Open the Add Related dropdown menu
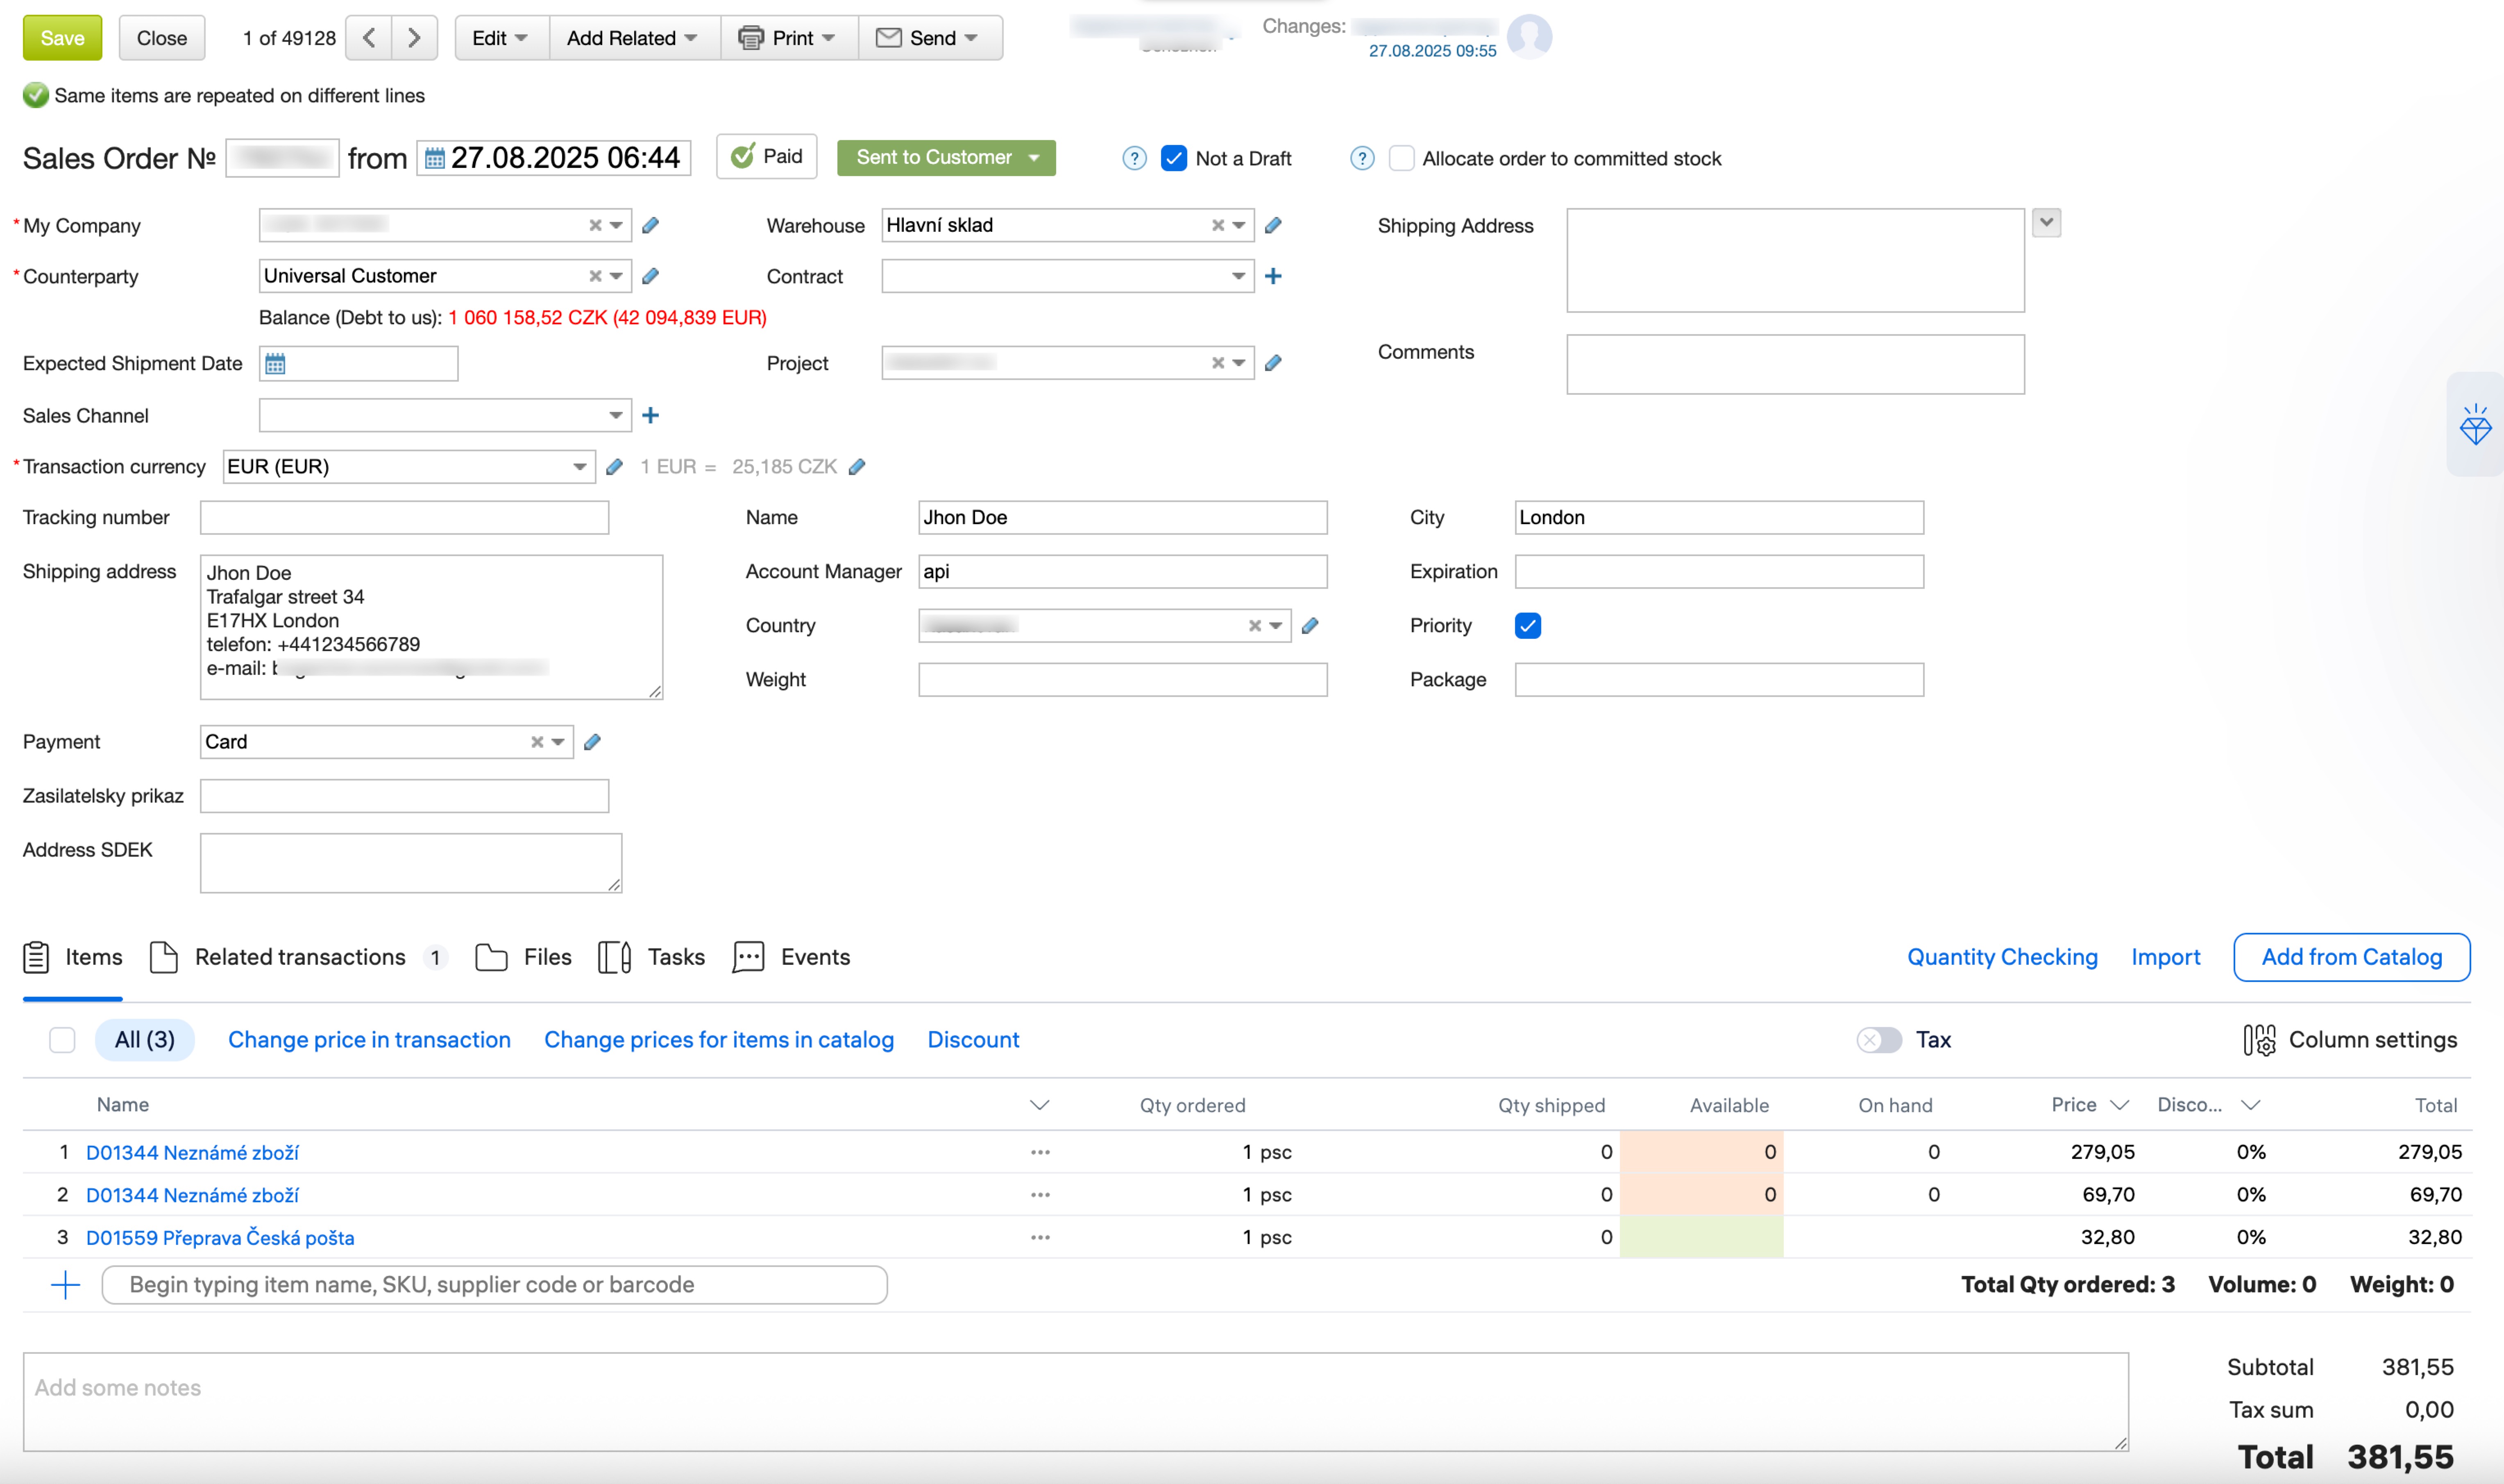 pyautogui.click(x=631, y=38)
